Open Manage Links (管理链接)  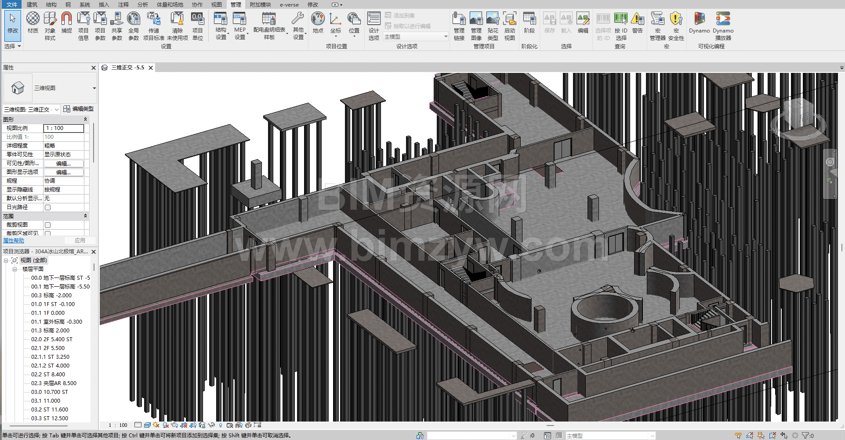pyautogui.click(x=459, y=26)
